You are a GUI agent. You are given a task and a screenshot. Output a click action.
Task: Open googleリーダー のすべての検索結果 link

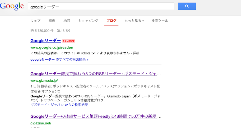(x=59, y=60)
